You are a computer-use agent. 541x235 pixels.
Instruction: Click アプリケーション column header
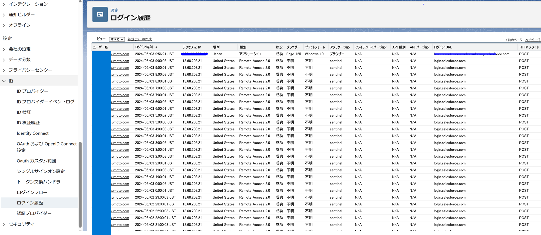(x=340, y=47)
